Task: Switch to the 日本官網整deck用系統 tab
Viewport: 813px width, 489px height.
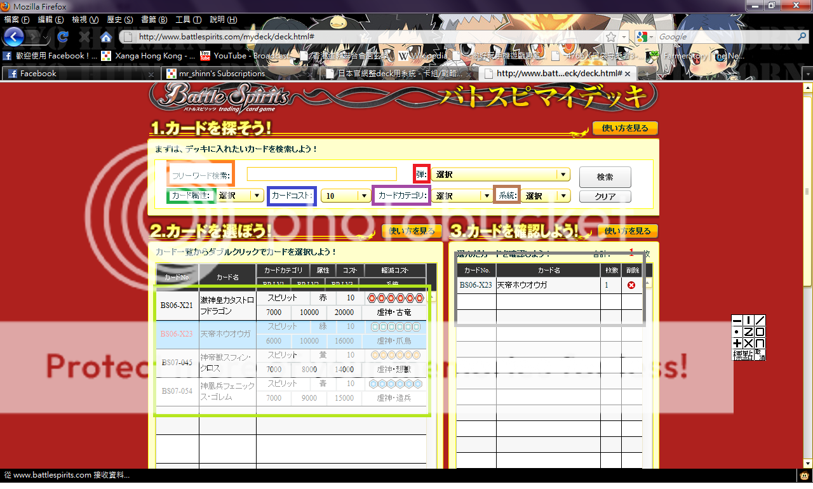Action: coord(399,74)
